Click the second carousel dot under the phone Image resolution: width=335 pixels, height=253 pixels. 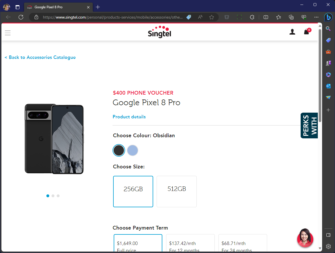(53, 196)
